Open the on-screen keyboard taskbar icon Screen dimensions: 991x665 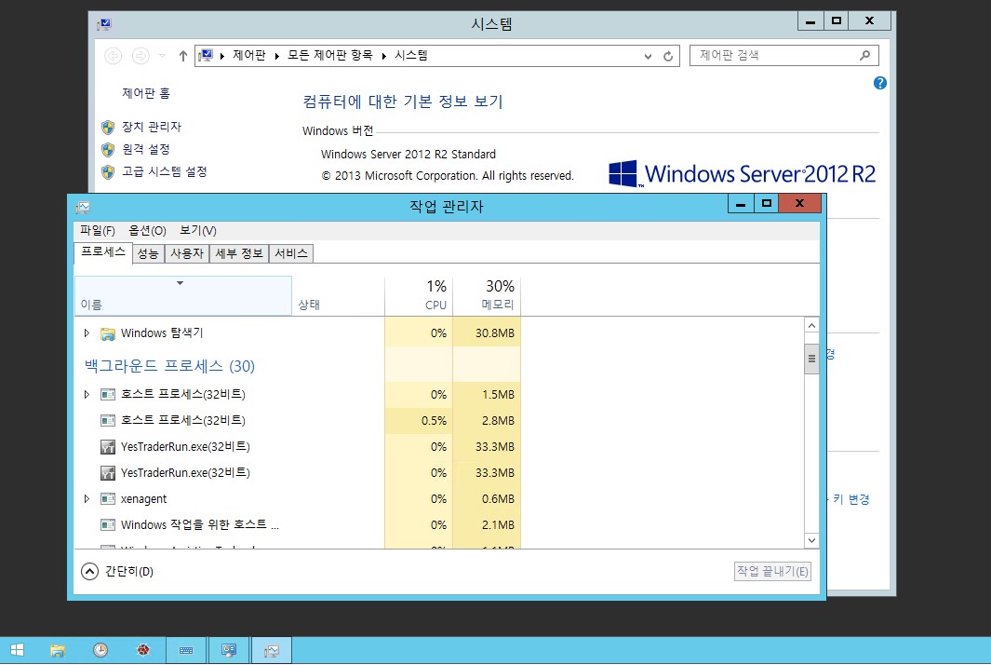point(185,650)
